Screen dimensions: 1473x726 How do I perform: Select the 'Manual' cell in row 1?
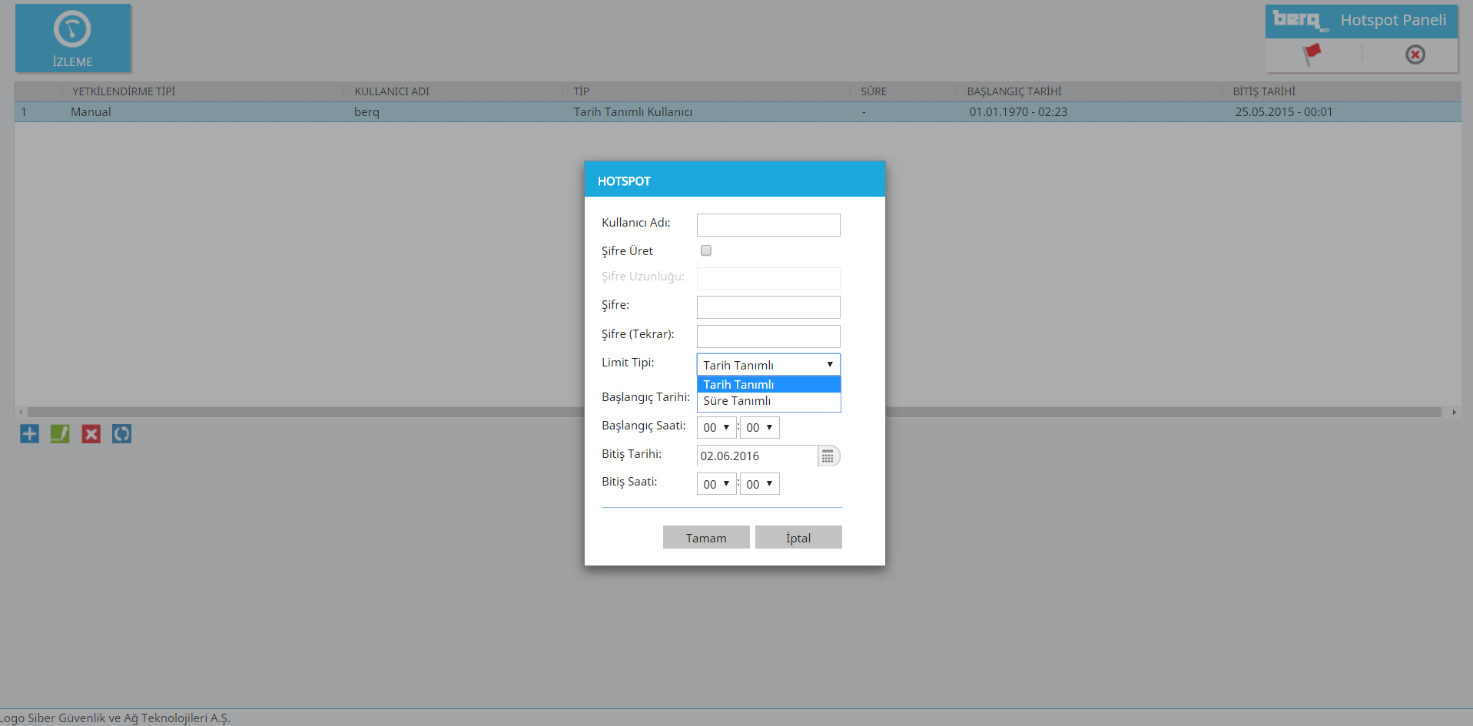[x=91, y=112]
